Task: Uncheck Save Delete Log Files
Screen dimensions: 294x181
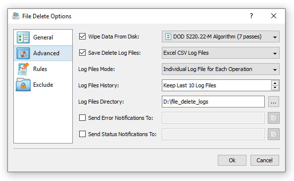Action: [82, 53]
